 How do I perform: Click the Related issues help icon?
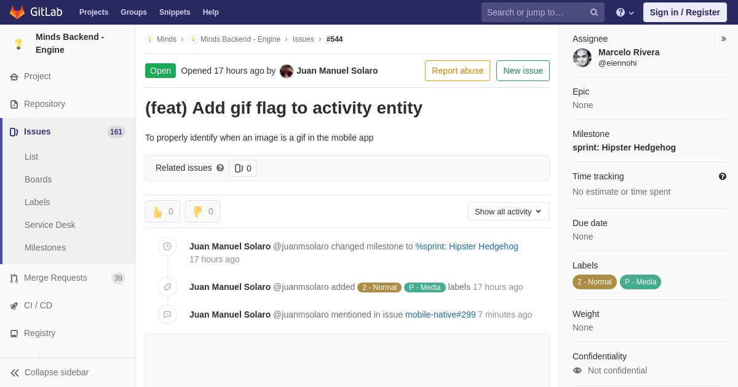coord(220,168)
